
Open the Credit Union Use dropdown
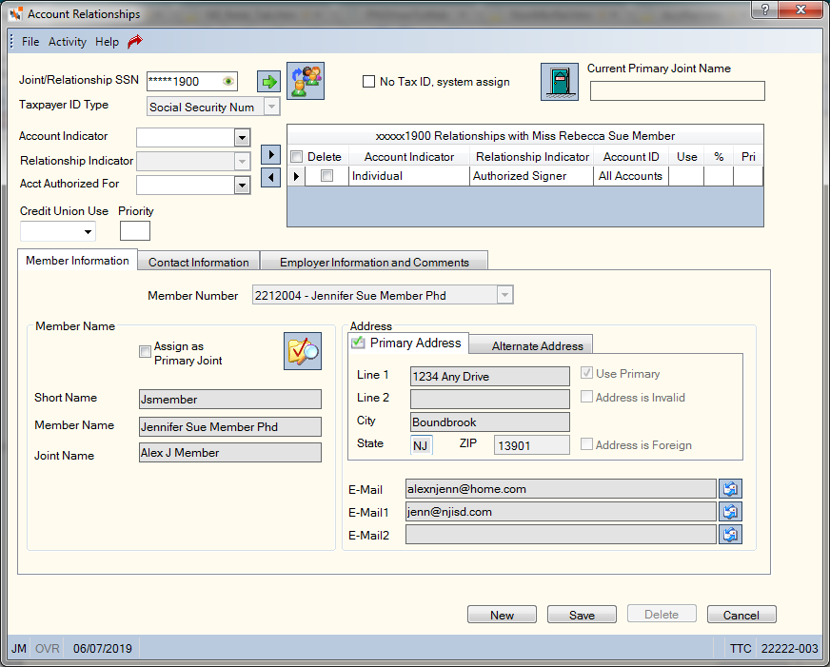(88, 231)
